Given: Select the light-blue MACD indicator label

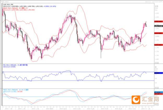Looking at the screenshot, I should 16,90.
